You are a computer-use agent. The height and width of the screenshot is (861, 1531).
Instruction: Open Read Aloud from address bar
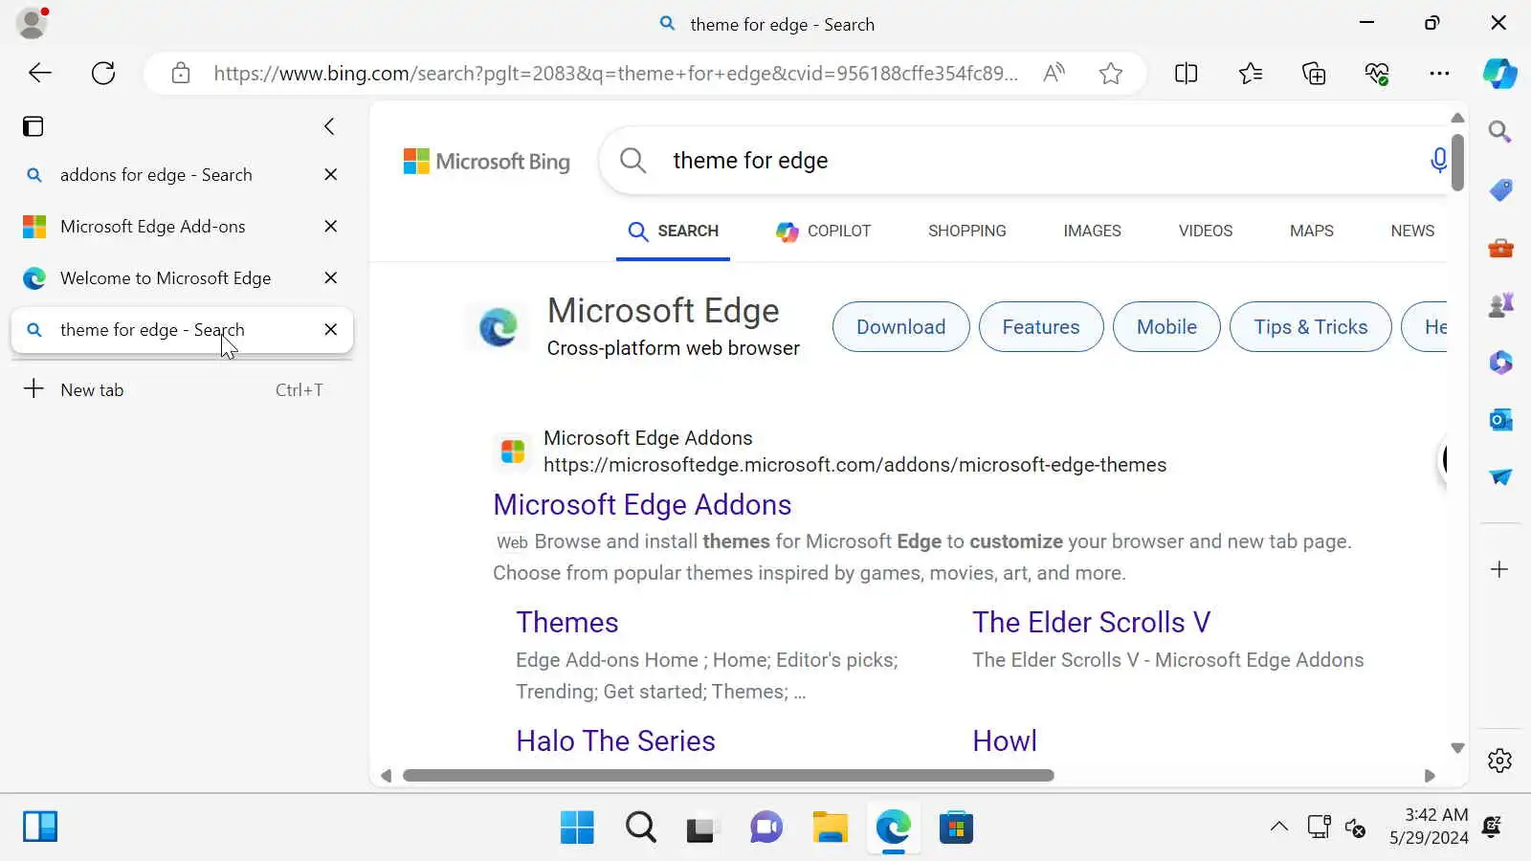point(1054,74)
